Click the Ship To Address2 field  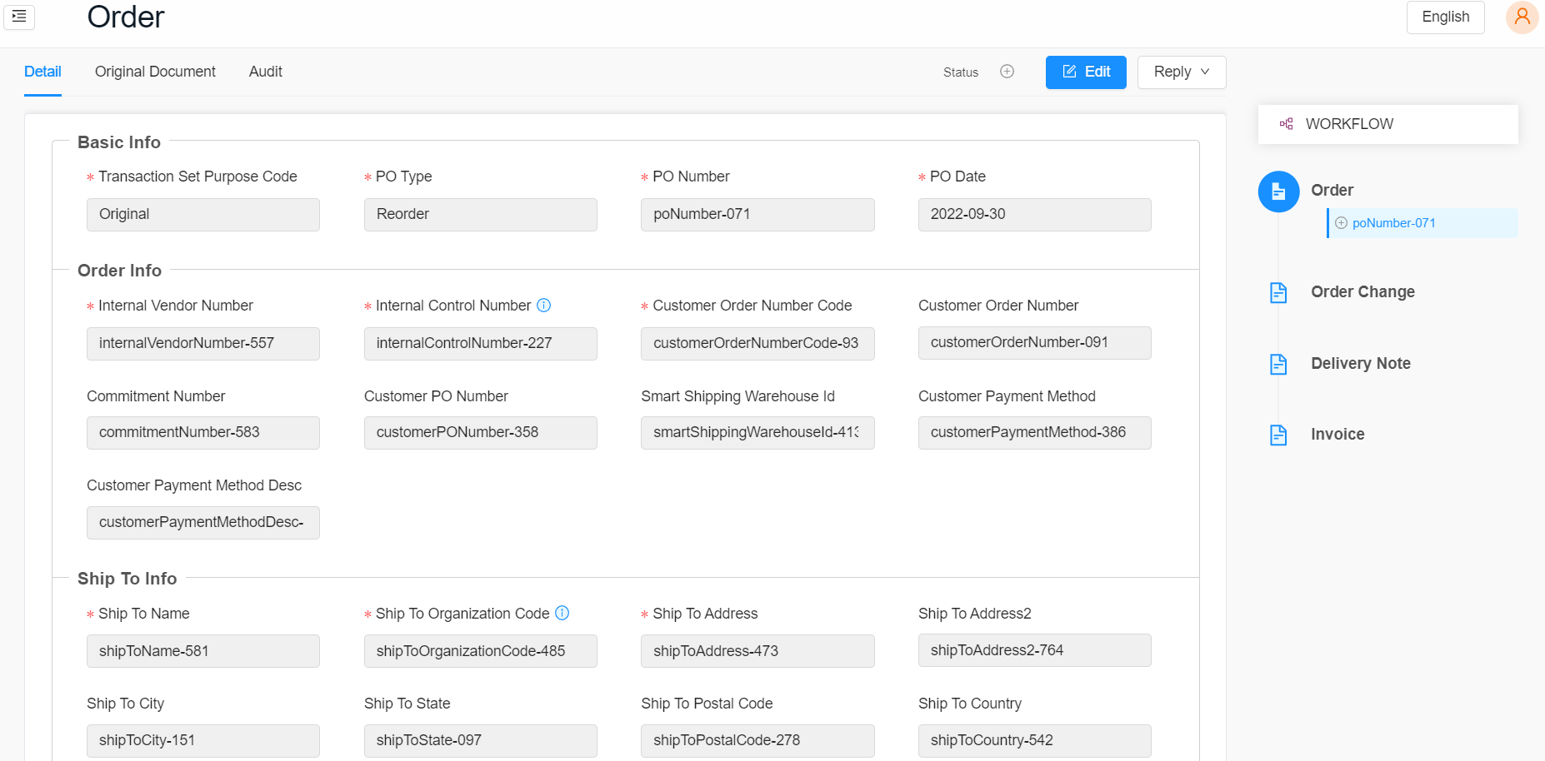point(1035,650)
